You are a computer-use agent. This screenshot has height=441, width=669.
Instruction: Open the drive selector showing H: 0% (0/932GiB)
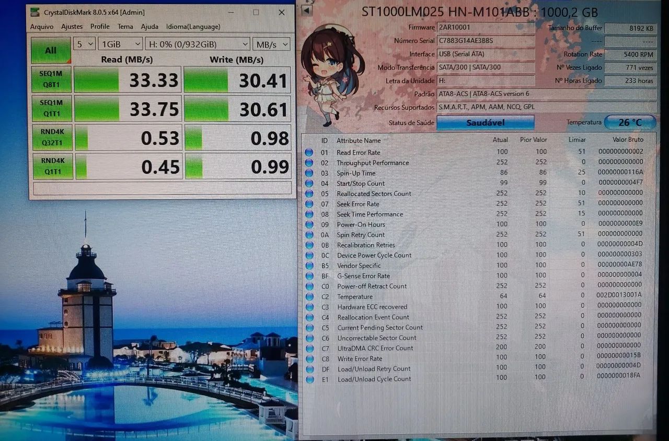(x=198, y=44)
